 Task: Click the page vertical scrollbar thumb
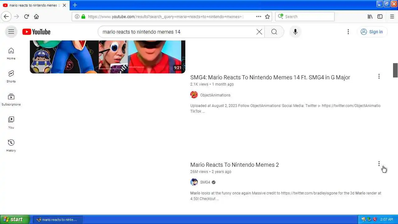coord(395,70)
